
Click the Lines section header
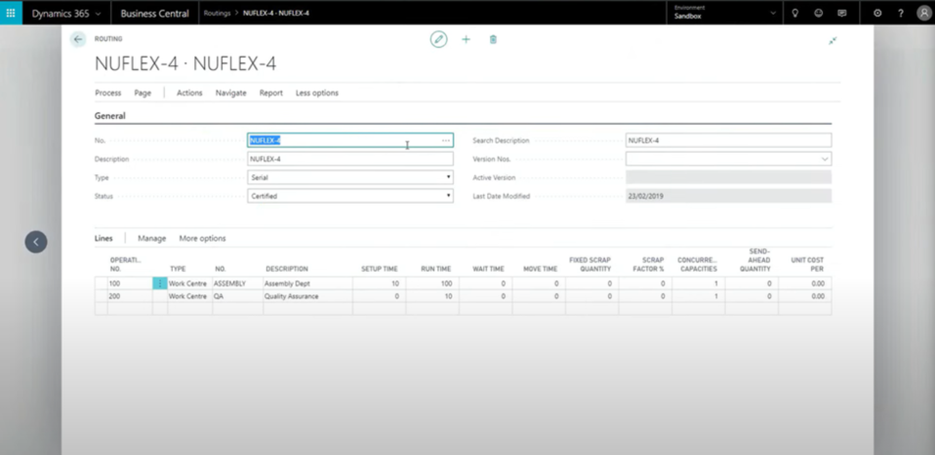click(103, 239)
